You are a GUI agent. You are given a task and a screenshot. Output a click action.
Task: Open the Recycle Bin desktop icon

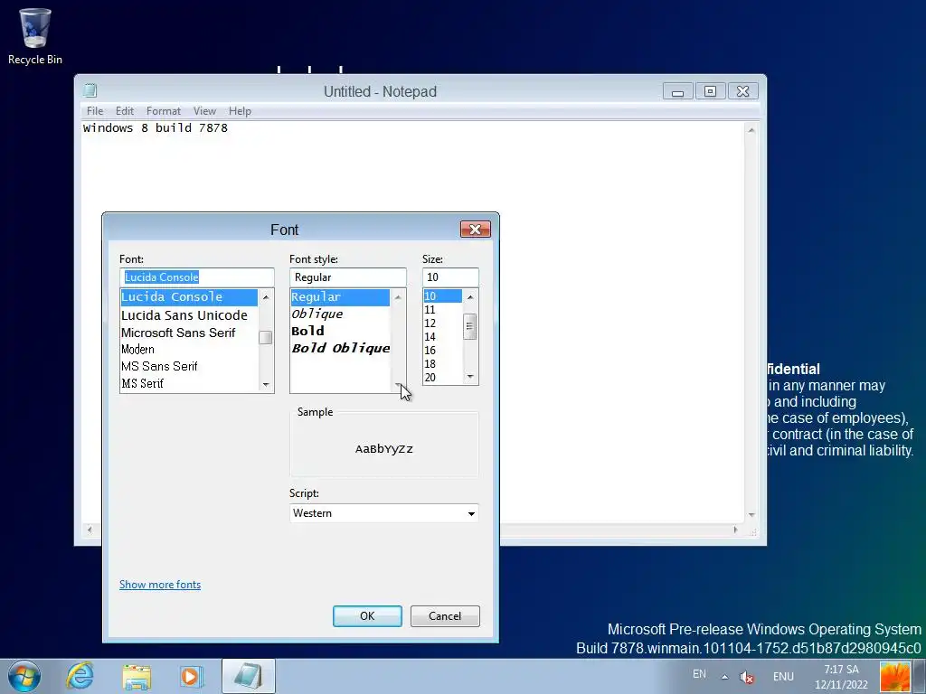pos(35,36)
